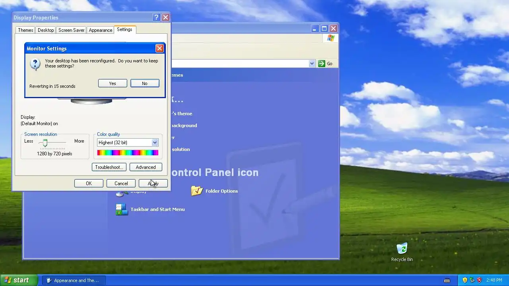Click the Troubleshoot button
Screen dimensions: 509x286
(x=109, y=167)
